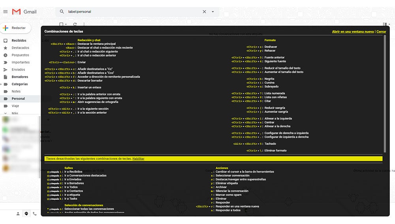Click the shortcuts panel vertical scrollbar

click(x=385, y=94)
